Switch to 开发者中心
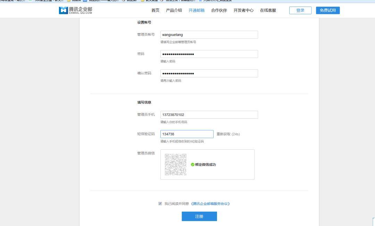375x226 pixels. 243,10
